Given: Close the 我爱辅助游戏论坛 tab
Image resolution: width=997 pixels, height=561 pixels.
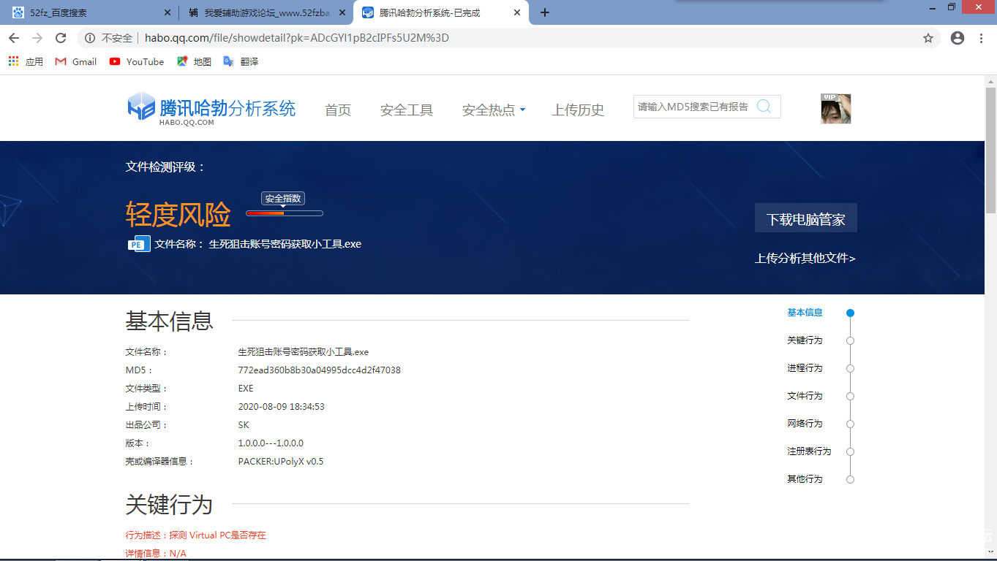Looking at the screenshot, I should (342, 12).
